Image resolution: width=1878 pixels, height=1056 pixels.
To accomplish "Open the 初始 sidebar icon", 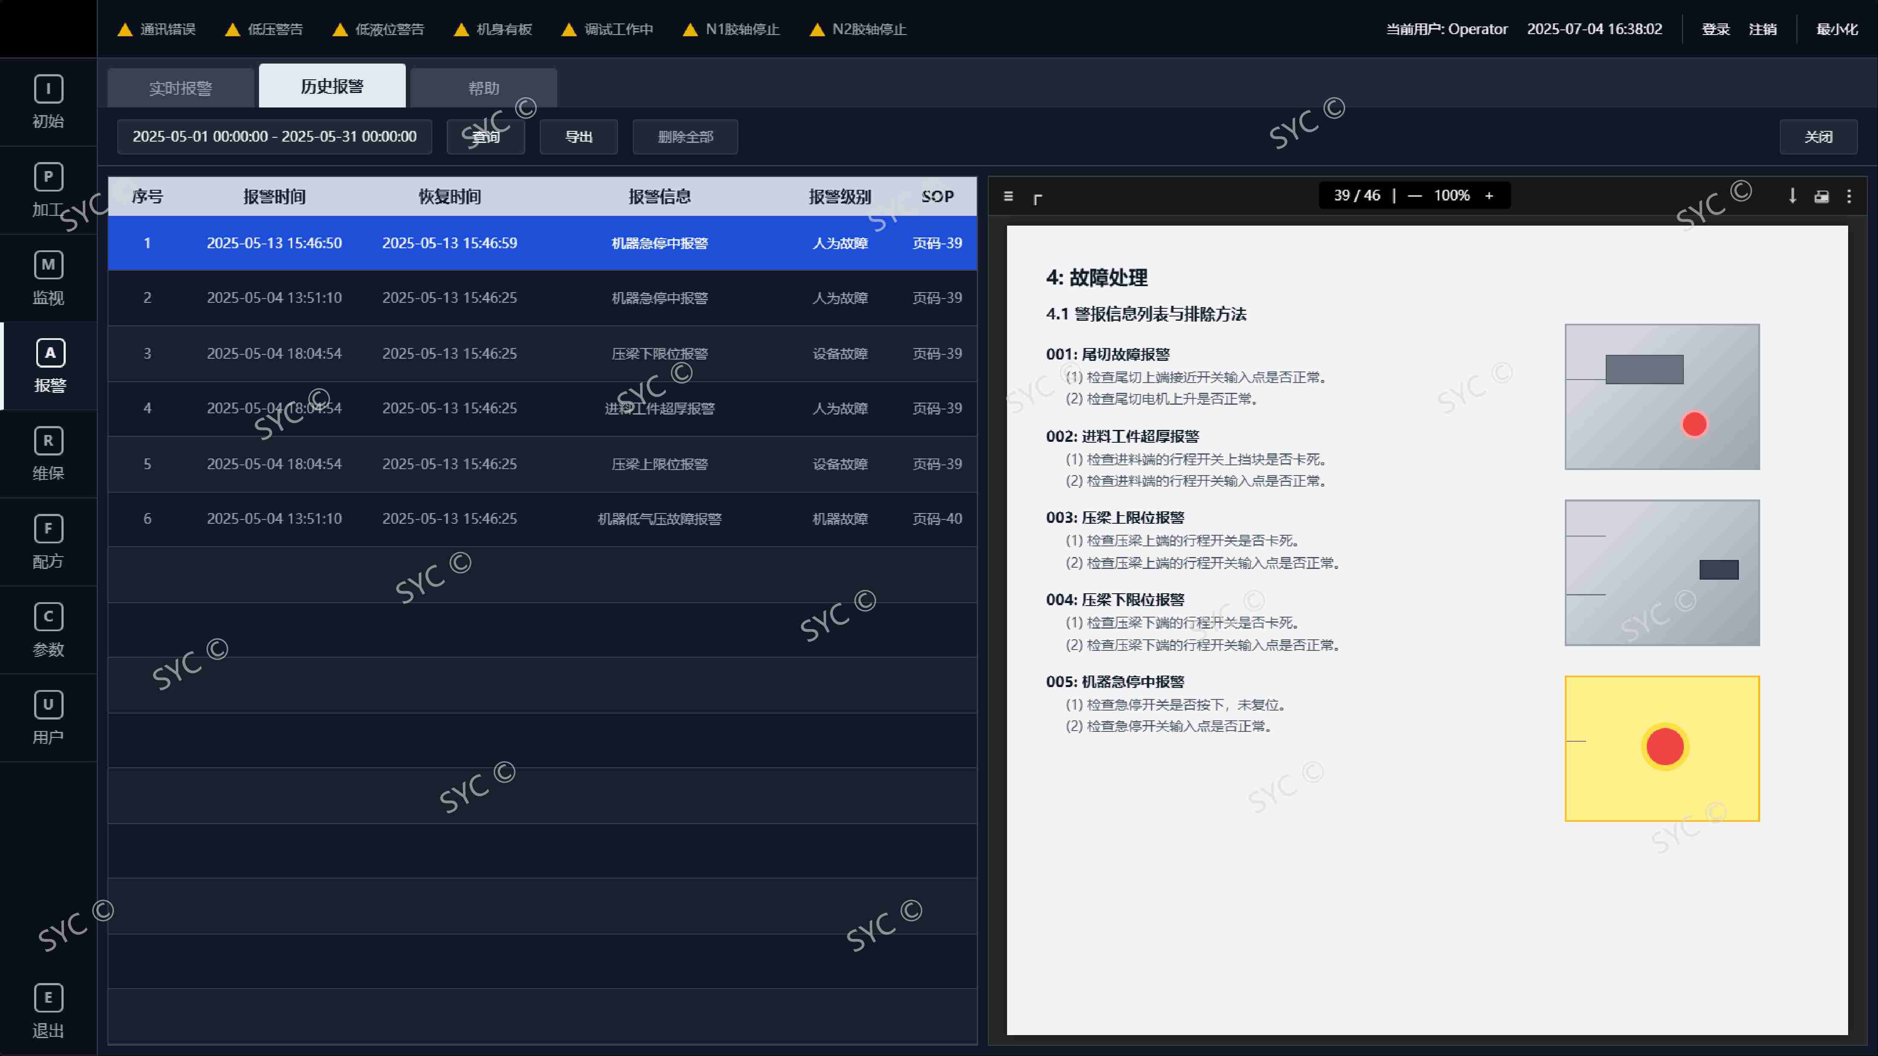I will (x=48, y=89).
